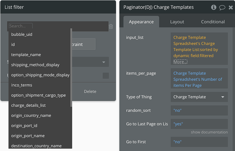
Task: Expand the dropdown arrow in List filter
Action: 104,62
